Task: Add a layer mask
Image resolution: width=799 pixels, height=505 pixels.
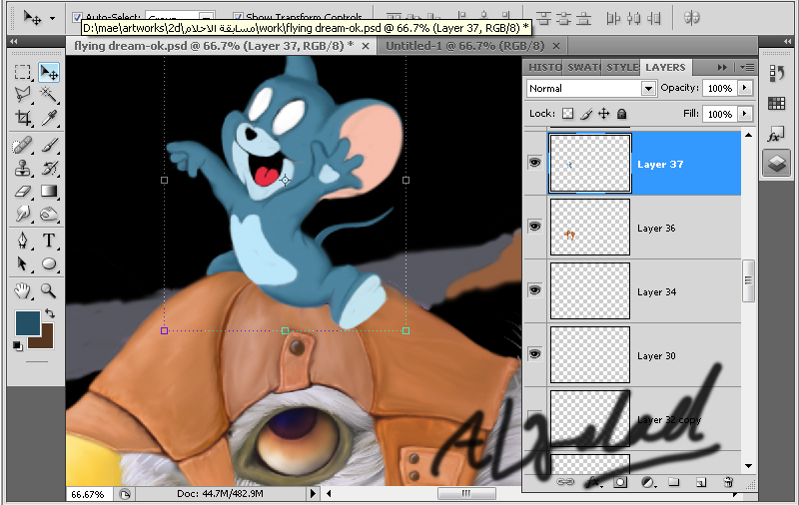Action: pyautogui.click(x=620, y=482)
